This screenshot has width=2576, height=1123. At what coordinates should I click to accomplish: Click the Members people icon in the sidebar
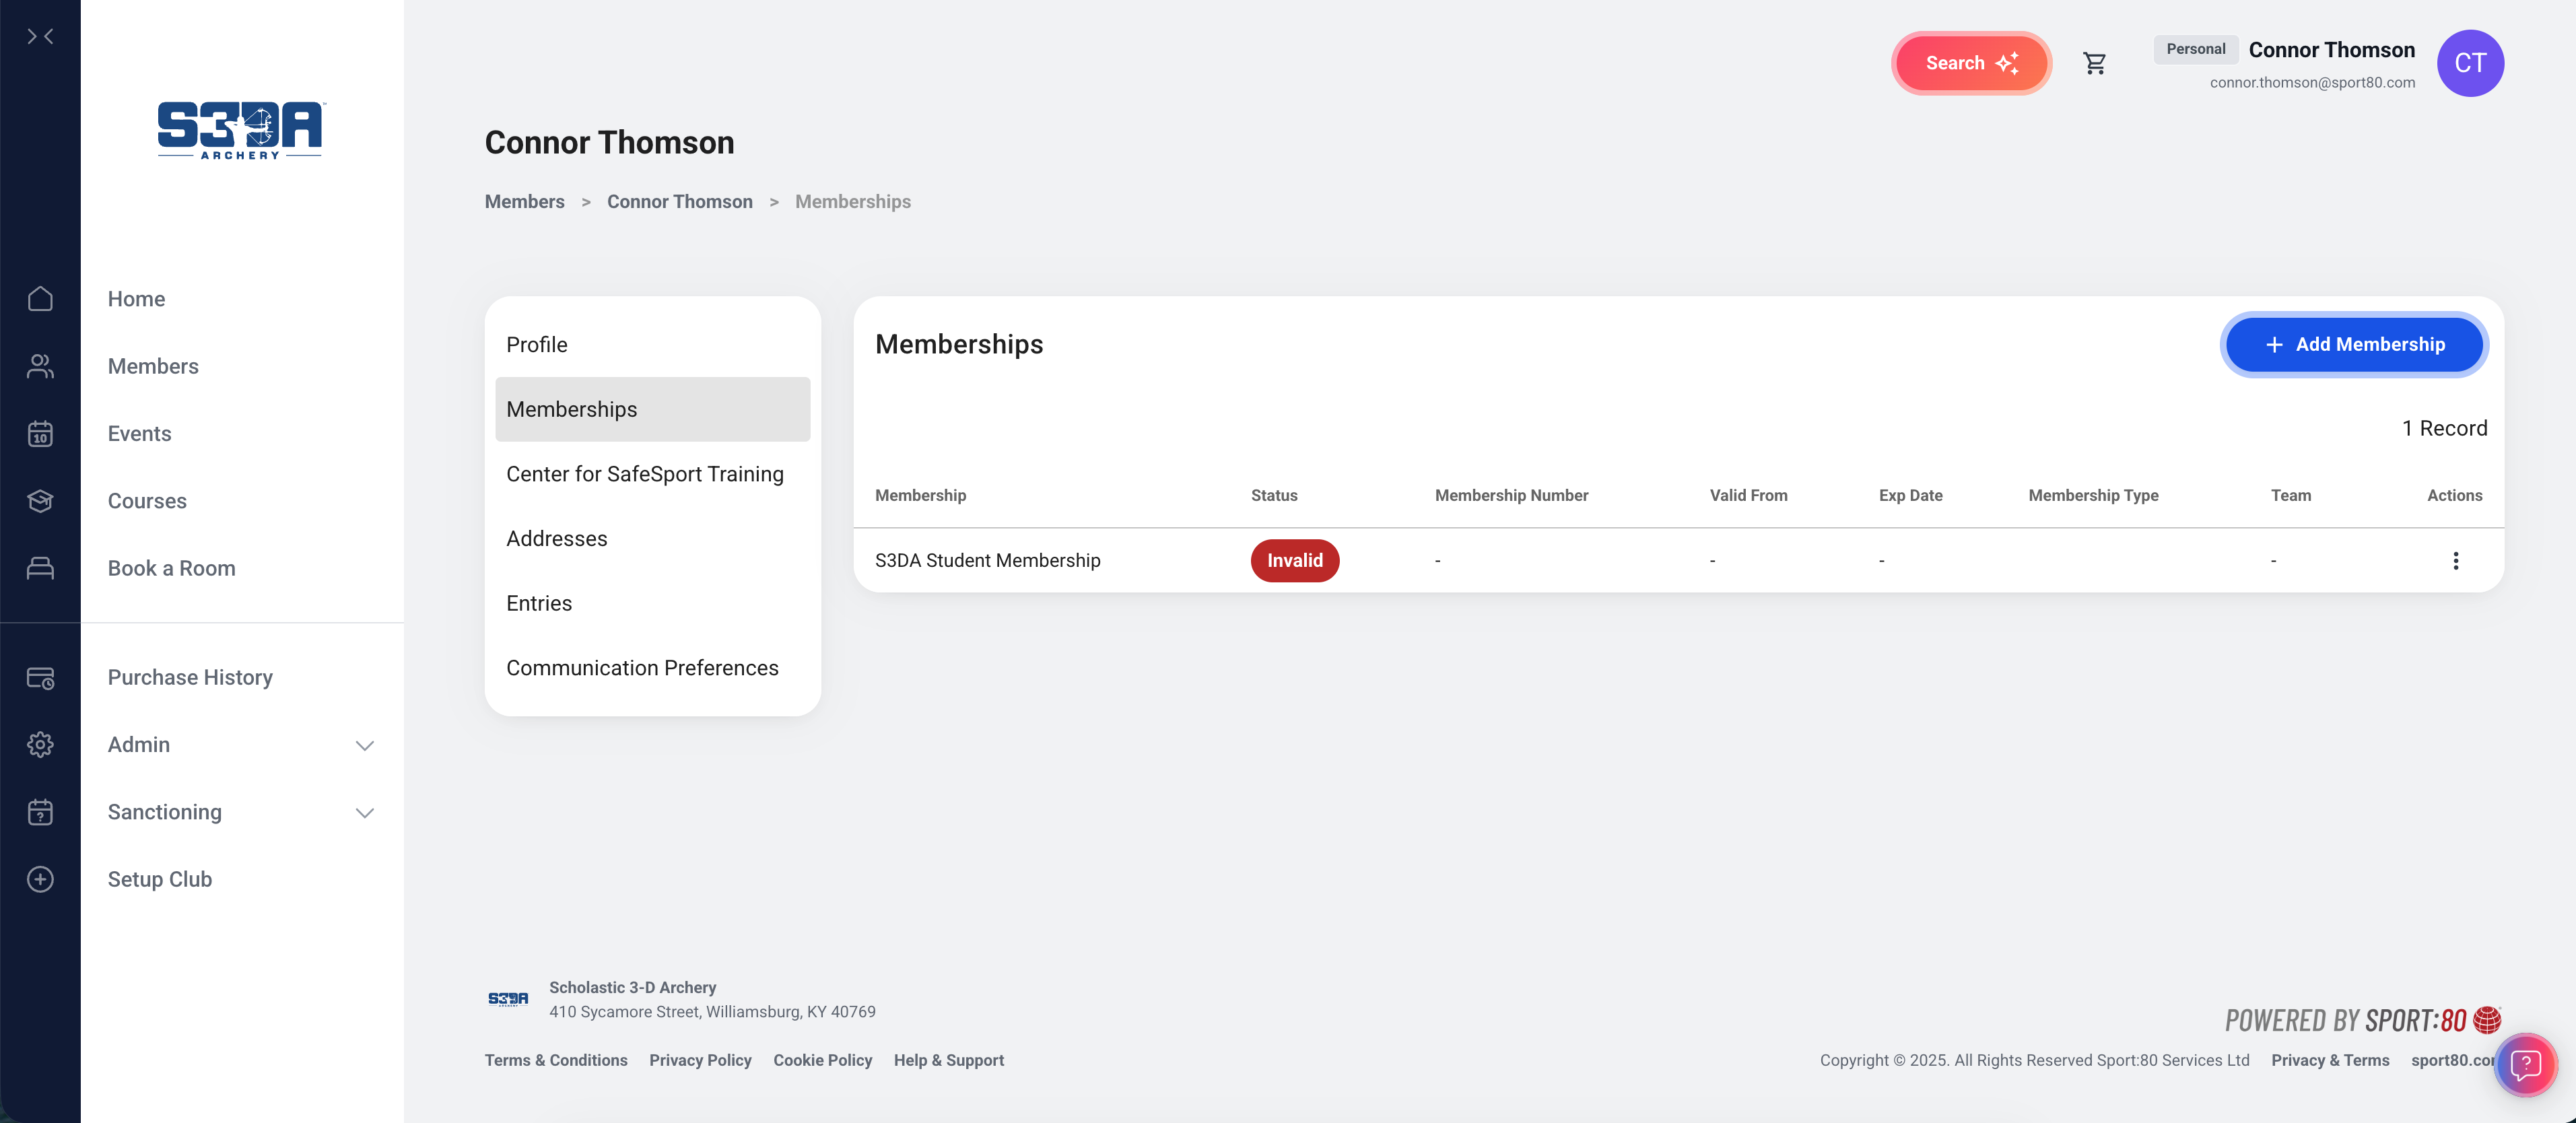pyautogui.click(x=40, y=367)
